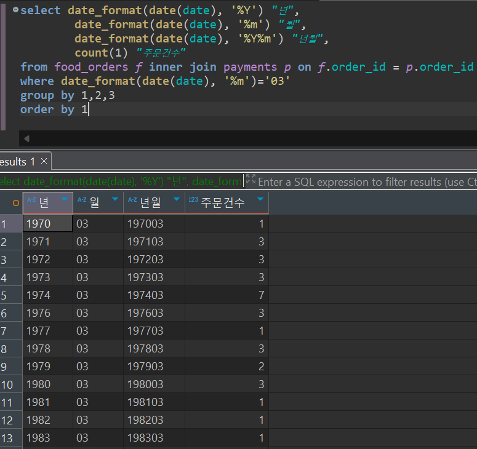This screenshot has width=477, height=449.
Task: Select the cell containing 197003
Action: (154, 224)
